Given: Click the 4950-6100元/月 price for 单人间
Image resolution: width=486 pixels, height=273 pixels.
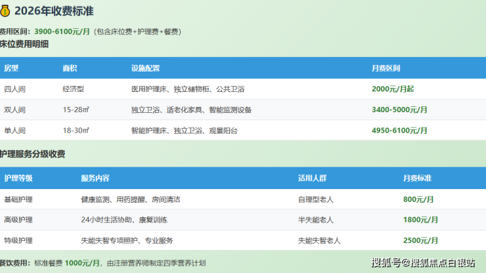Looking at the screenshot, I should [x=399, y=131].
